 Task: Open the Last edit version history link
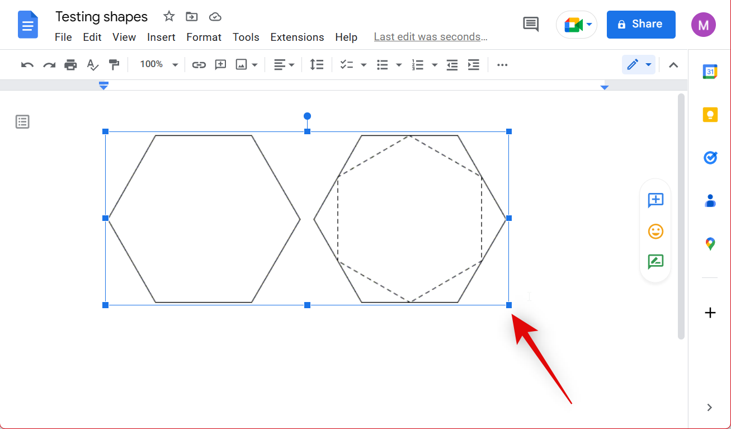click(x=431, y=37)
